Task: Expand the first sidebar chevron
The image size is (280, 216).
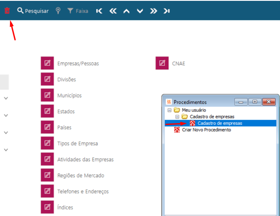Action: (x=6, y=98)
